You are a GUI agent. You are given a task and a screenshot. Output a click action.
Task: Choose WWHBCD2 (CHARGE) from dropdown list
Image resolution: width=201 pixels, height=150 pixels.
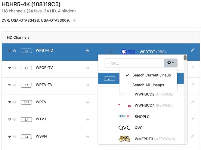tap(154, 94)
